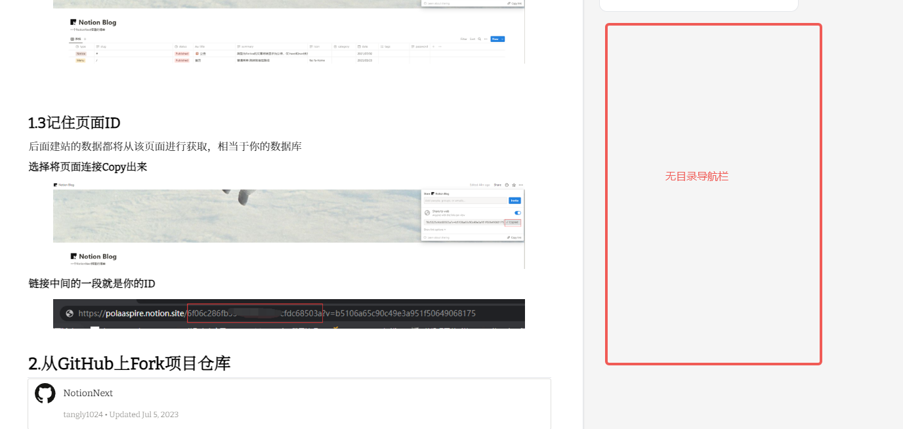
Task: Click Share in the Notion top bar
Action: tap(497, 185)
